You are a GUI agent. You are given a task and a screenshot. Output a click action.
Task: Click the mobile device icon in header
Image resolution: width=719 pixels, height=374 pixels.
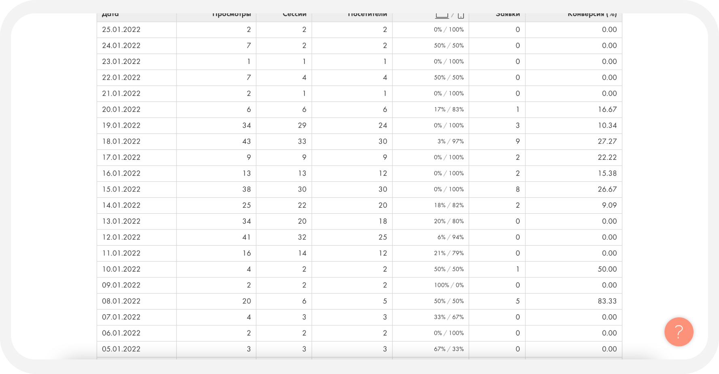click(461, 16)
